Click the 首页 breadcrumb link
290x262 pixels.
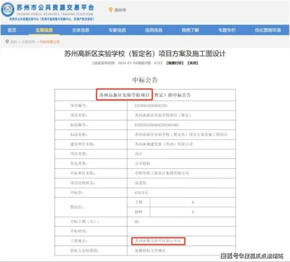[x=14, y=42]
